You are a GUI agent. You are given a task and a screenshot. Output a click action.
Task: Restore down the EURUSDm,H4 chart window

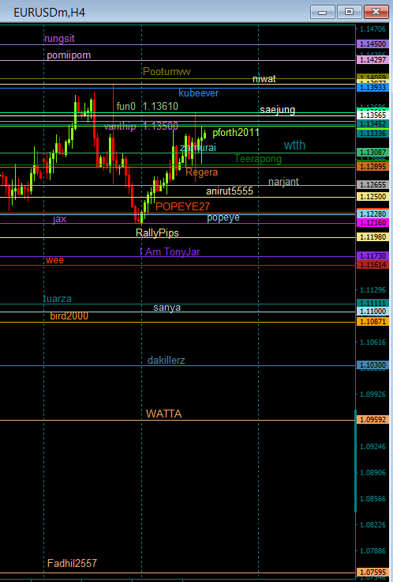coord(349,12)
